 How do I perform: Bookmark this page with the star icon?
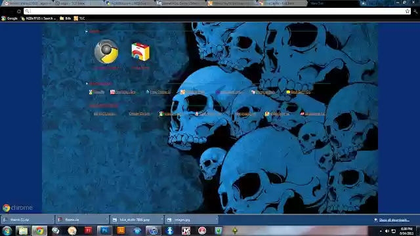[x=408, y=11]
